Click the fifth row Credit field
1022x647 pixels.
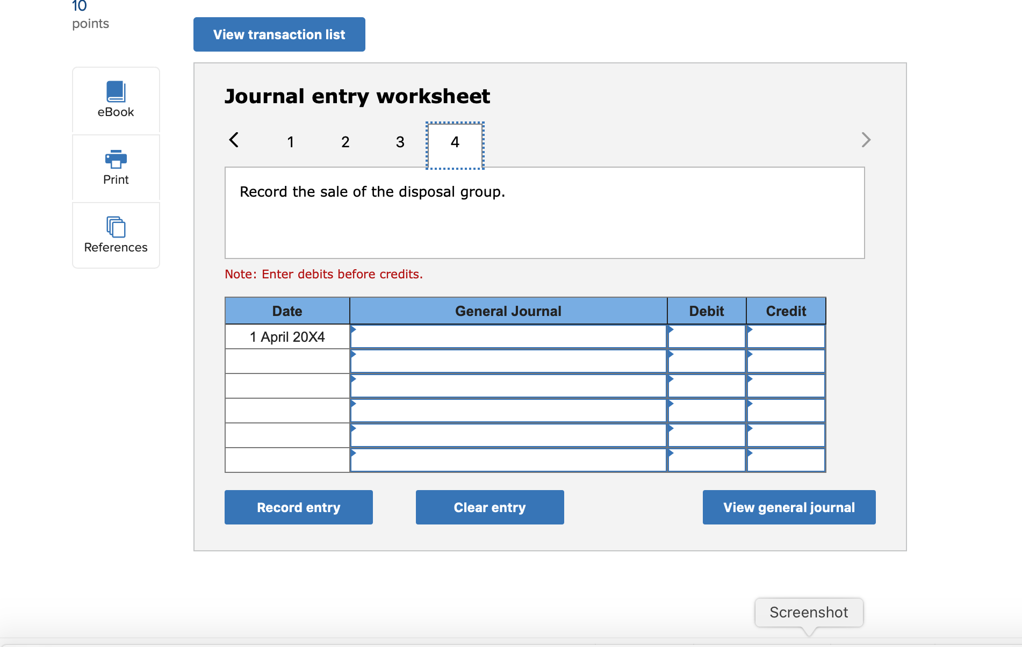(x=786, y=436)
